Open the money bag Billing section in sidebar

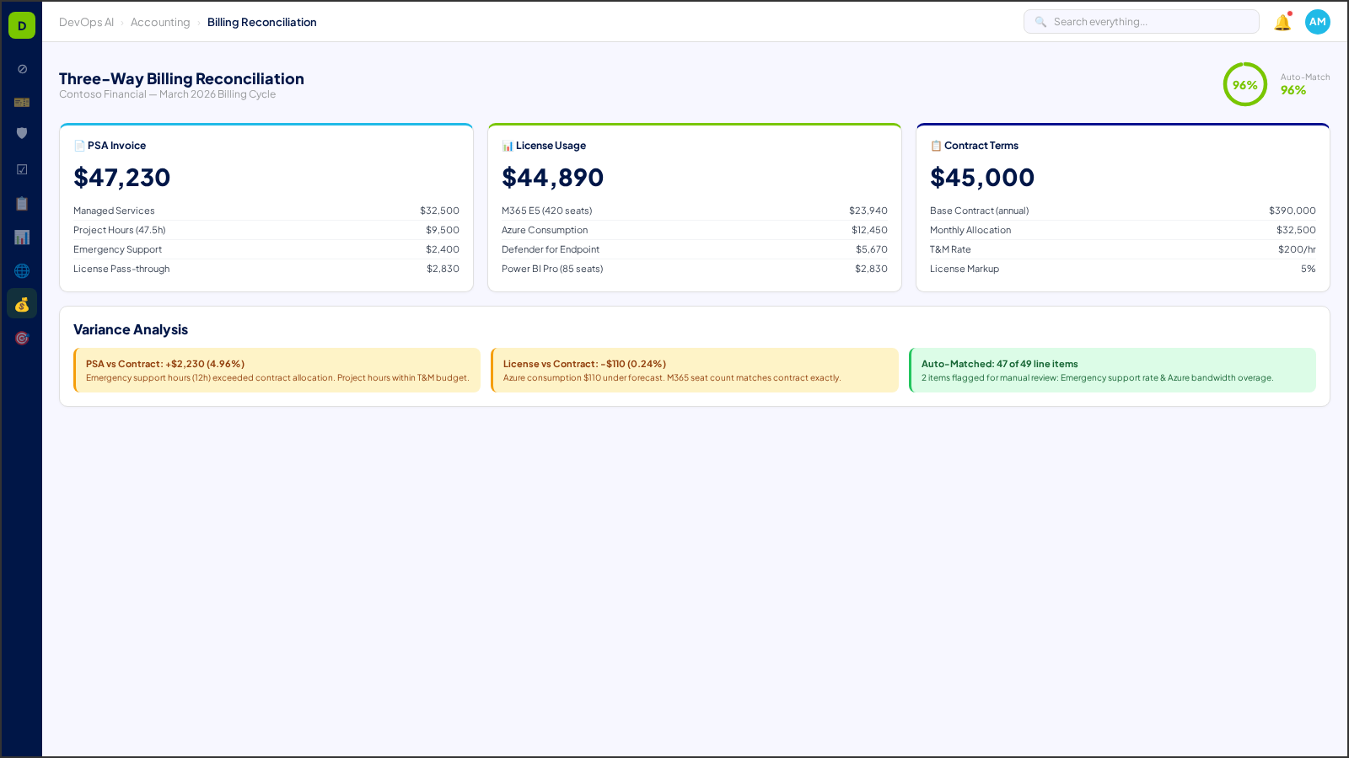click(x=22, y=303)
